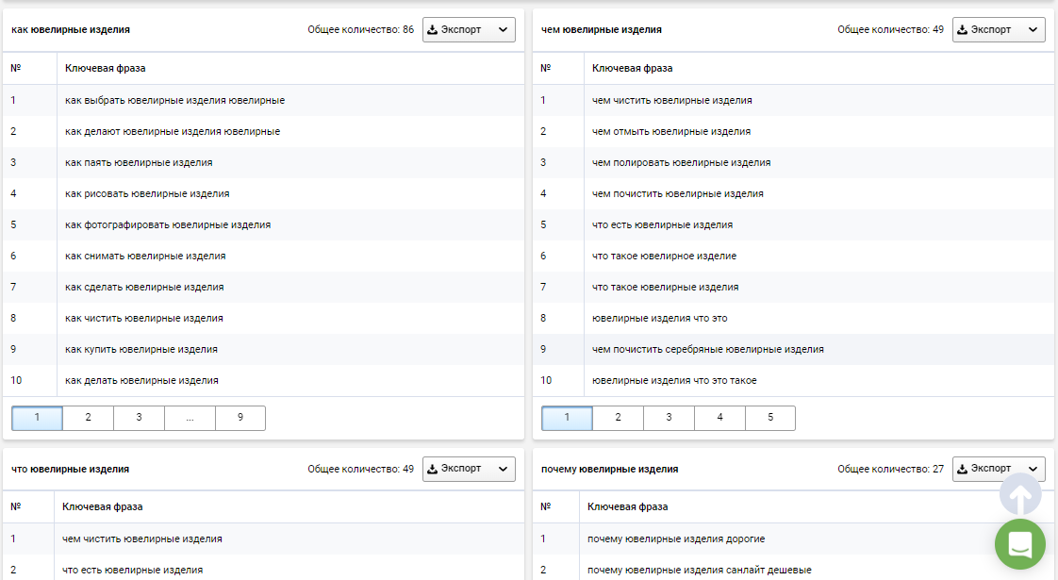Click phrase 'почему ювелирные изделия санлайт дешевые'
This screenshot has height=580, width=1058.
(x=700, y=570)
